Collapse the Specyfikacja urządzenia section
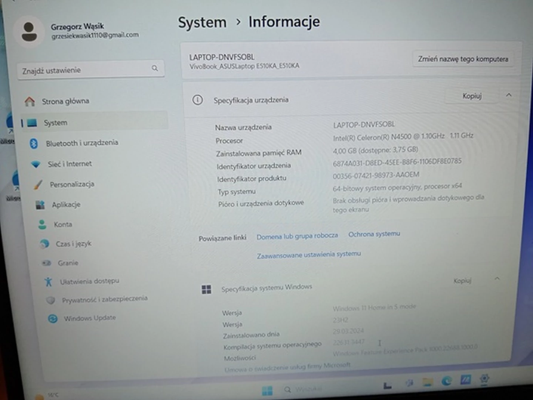Screen dimensions: 533x400 pyautogui.click(x=509, y=95)
